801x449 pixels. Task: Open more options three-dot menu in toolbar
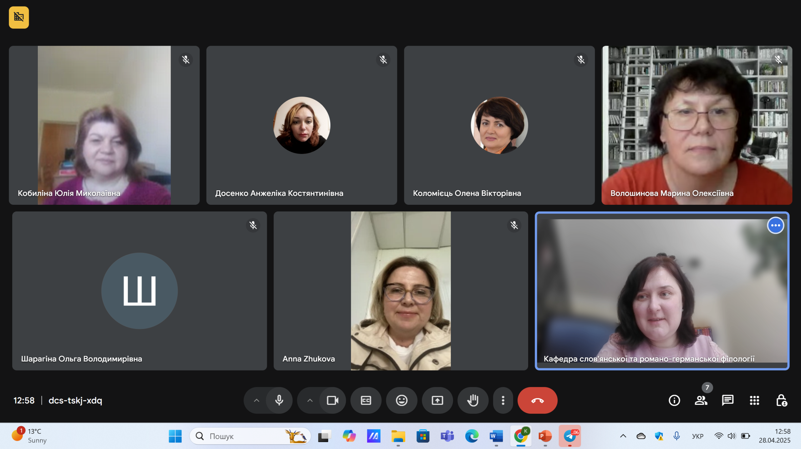503,400
